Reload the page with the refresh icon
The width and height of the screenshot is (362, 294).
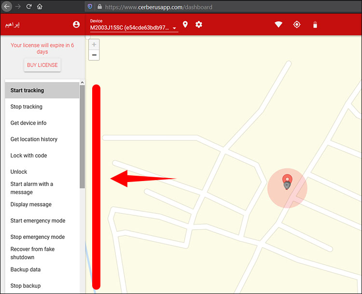(x=29, y=6)
